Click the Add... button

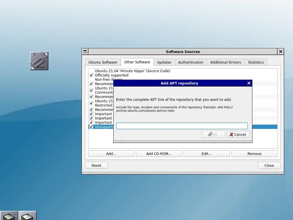111,154
